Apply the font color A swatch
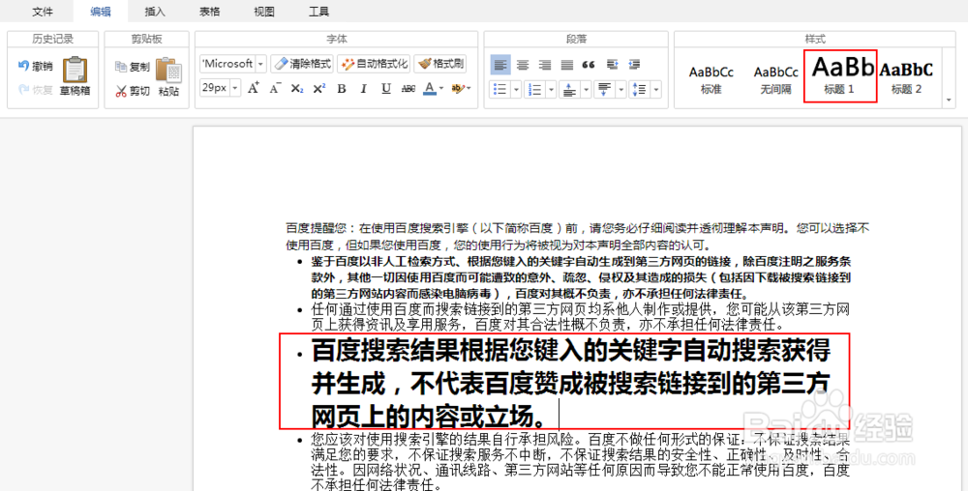Image resolution: width=968 pixels, height=491 pixels. [x=430, y=89]
